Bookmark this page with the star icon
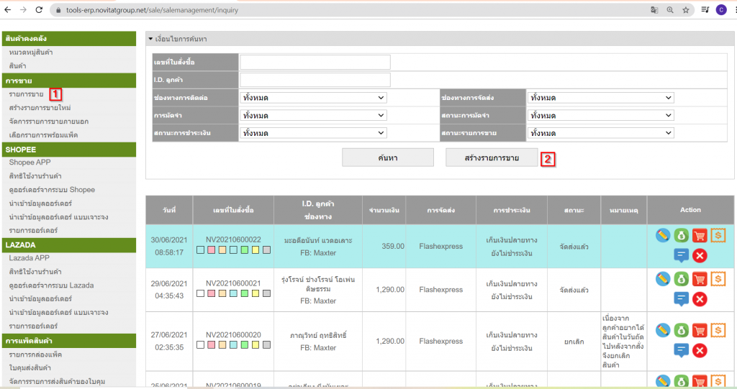 [x=686, y=10]
